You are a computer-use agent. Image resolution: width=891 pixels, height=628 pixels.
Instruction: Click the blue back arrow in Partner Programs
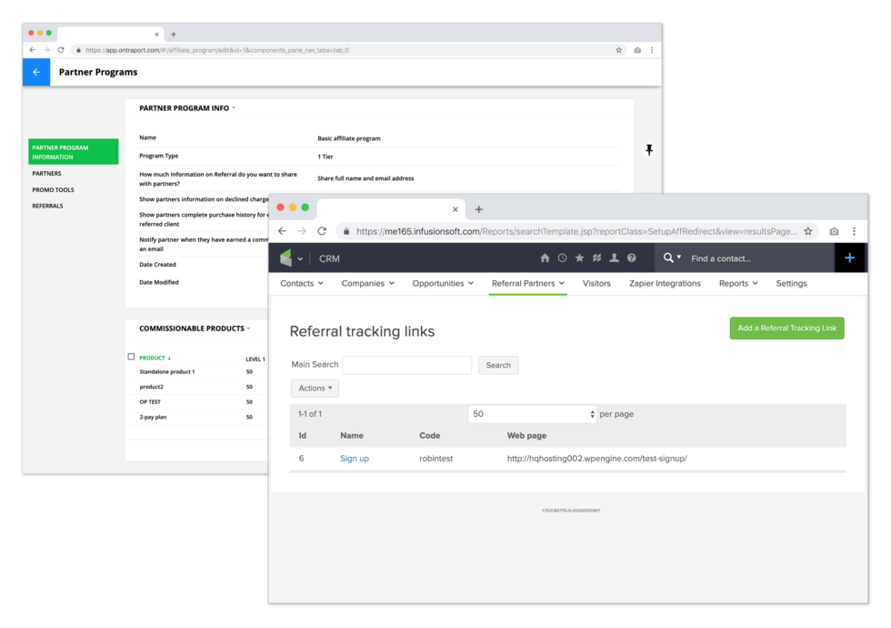(36, 72)
